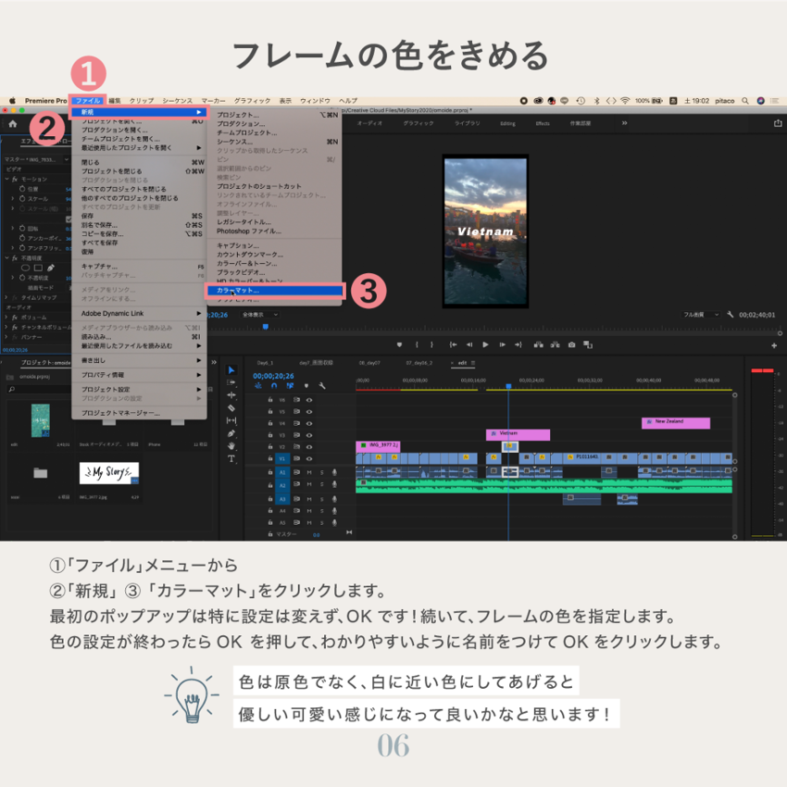
Task: Select the Type tool
Action: tap(231, 458)
